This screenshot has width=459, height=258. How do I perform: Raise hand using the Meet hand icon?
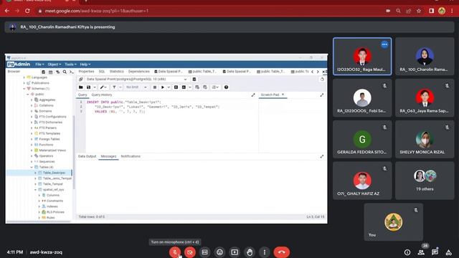tap(250, 252)
